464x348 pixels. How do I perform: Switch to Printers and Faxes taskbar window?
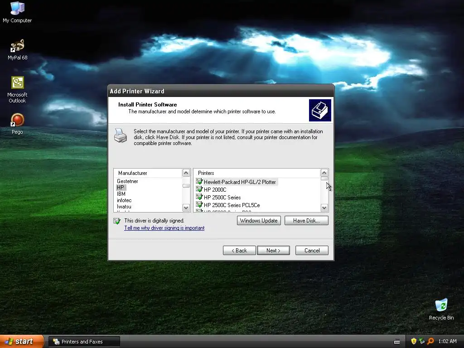pyautogui.click(x=84, y=342)
